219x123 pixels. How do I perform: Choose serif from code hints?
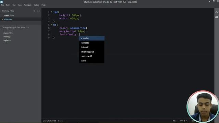[92, 60]
